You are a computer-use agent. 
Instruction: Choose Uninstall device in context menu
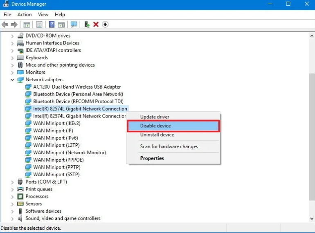click(x=173, y=135)
